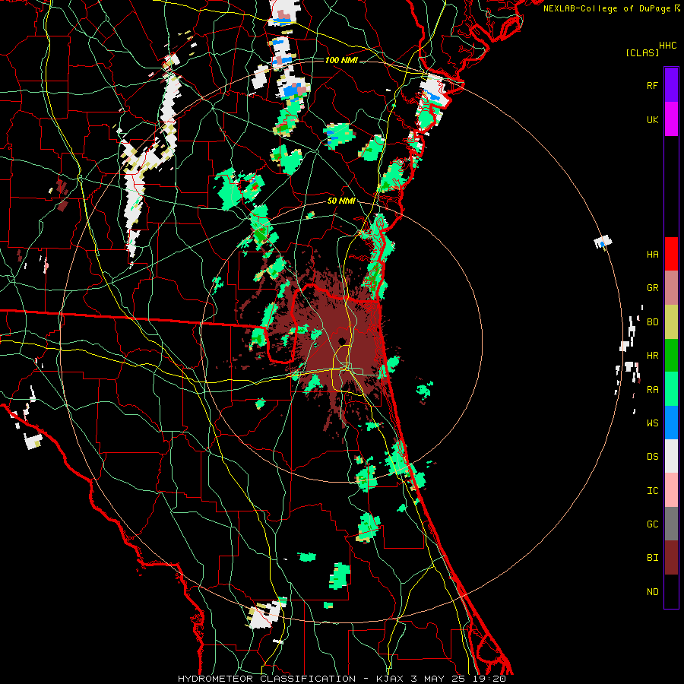
Task: Click the GR legend label
Action: point(652,288)
